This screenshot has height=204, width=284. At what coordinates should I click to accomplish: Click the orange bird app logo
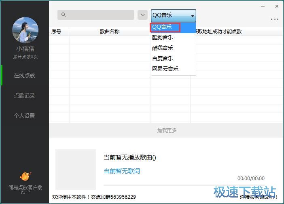(25, 176)
